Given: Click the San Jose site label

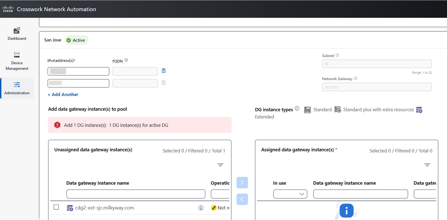Looking at the screenshot, I should click(x=53, y=40).
